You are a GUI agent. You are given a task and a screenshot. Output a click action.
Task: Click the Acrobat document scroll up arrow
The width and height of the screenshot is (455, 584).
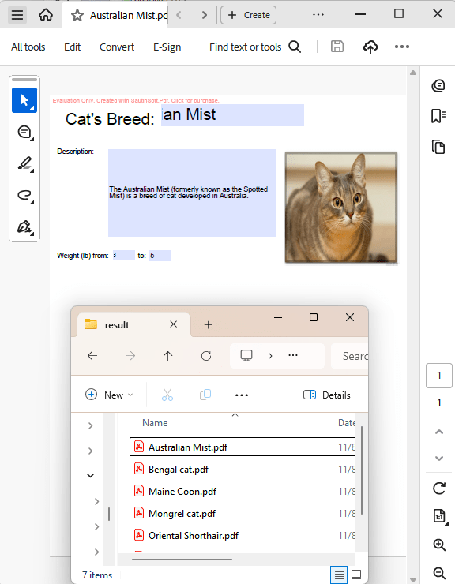[413, 73]
